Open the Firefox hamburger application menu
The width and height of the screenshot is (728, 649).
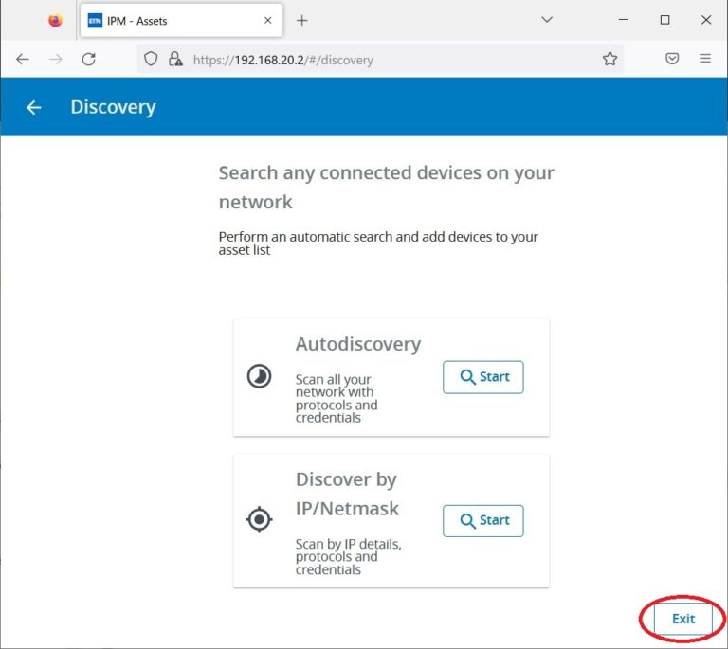pos(704,59)
